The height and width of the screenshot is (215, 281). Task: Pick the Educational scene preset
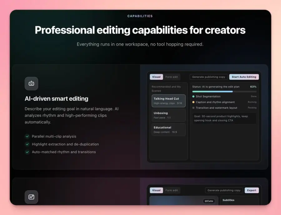tap(169, 130)
